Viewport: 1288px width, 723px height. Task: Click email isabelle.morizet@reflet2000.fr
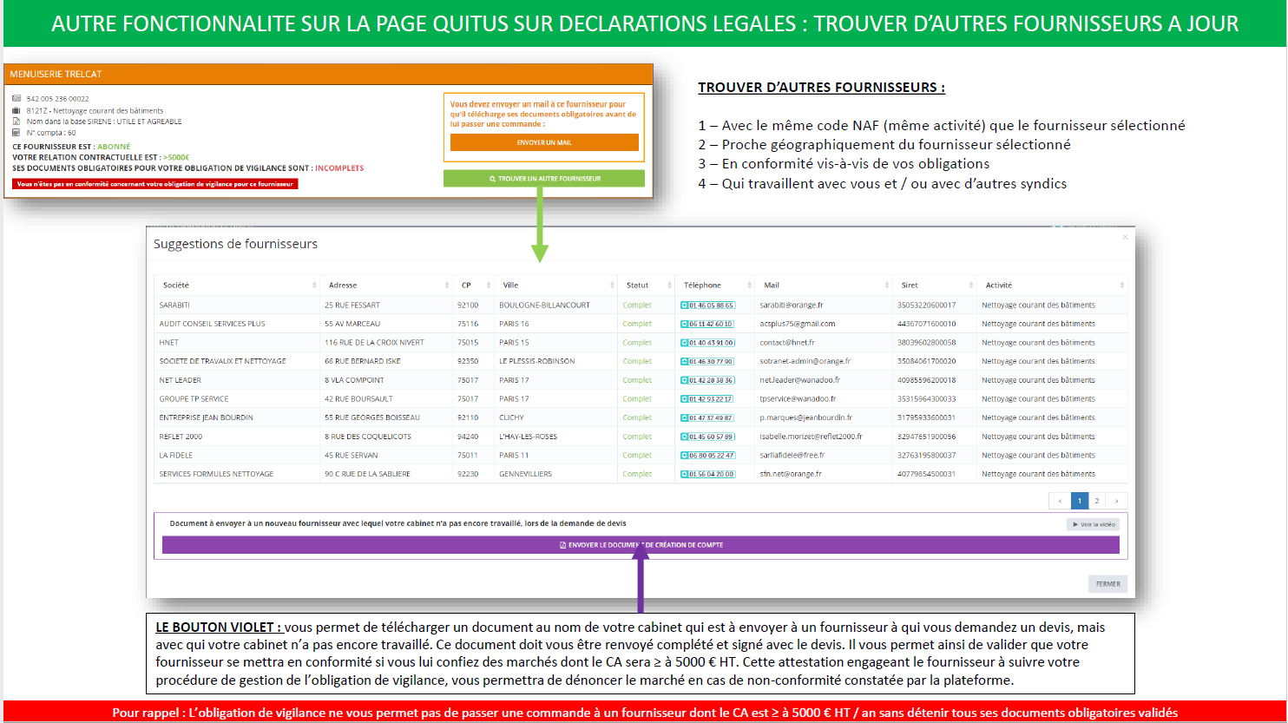pyautogui.click(x=811, y=437)
